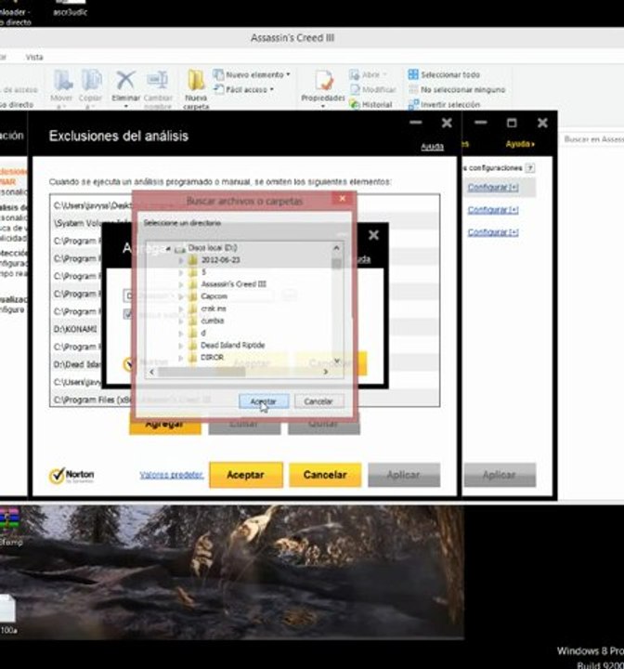Open the Fácil acceso dropdown
The width and height of the screenshot is (624, 669).
(x=244, y=89)
